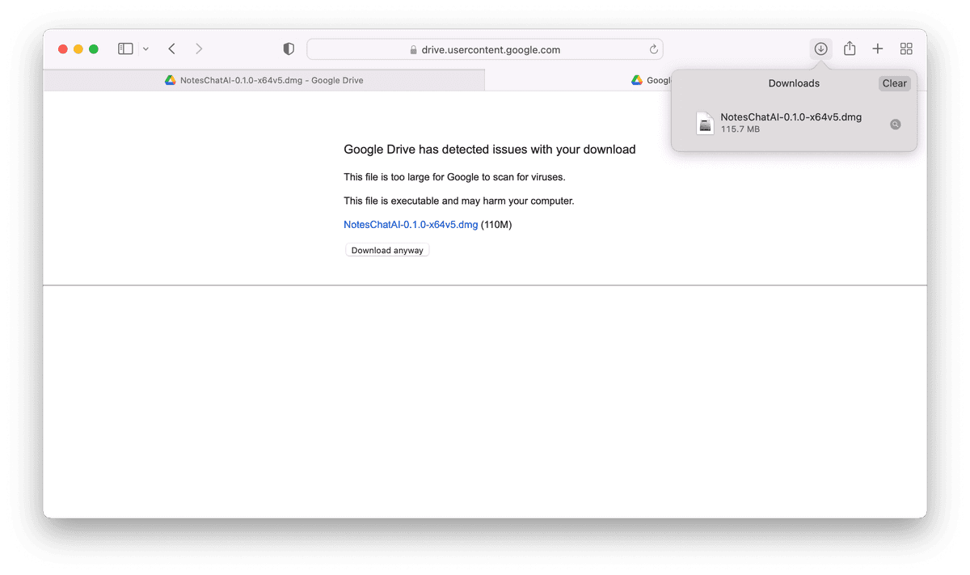Screen dimensions: 970x575
Task: Close the Safari window
Action: 63,49
